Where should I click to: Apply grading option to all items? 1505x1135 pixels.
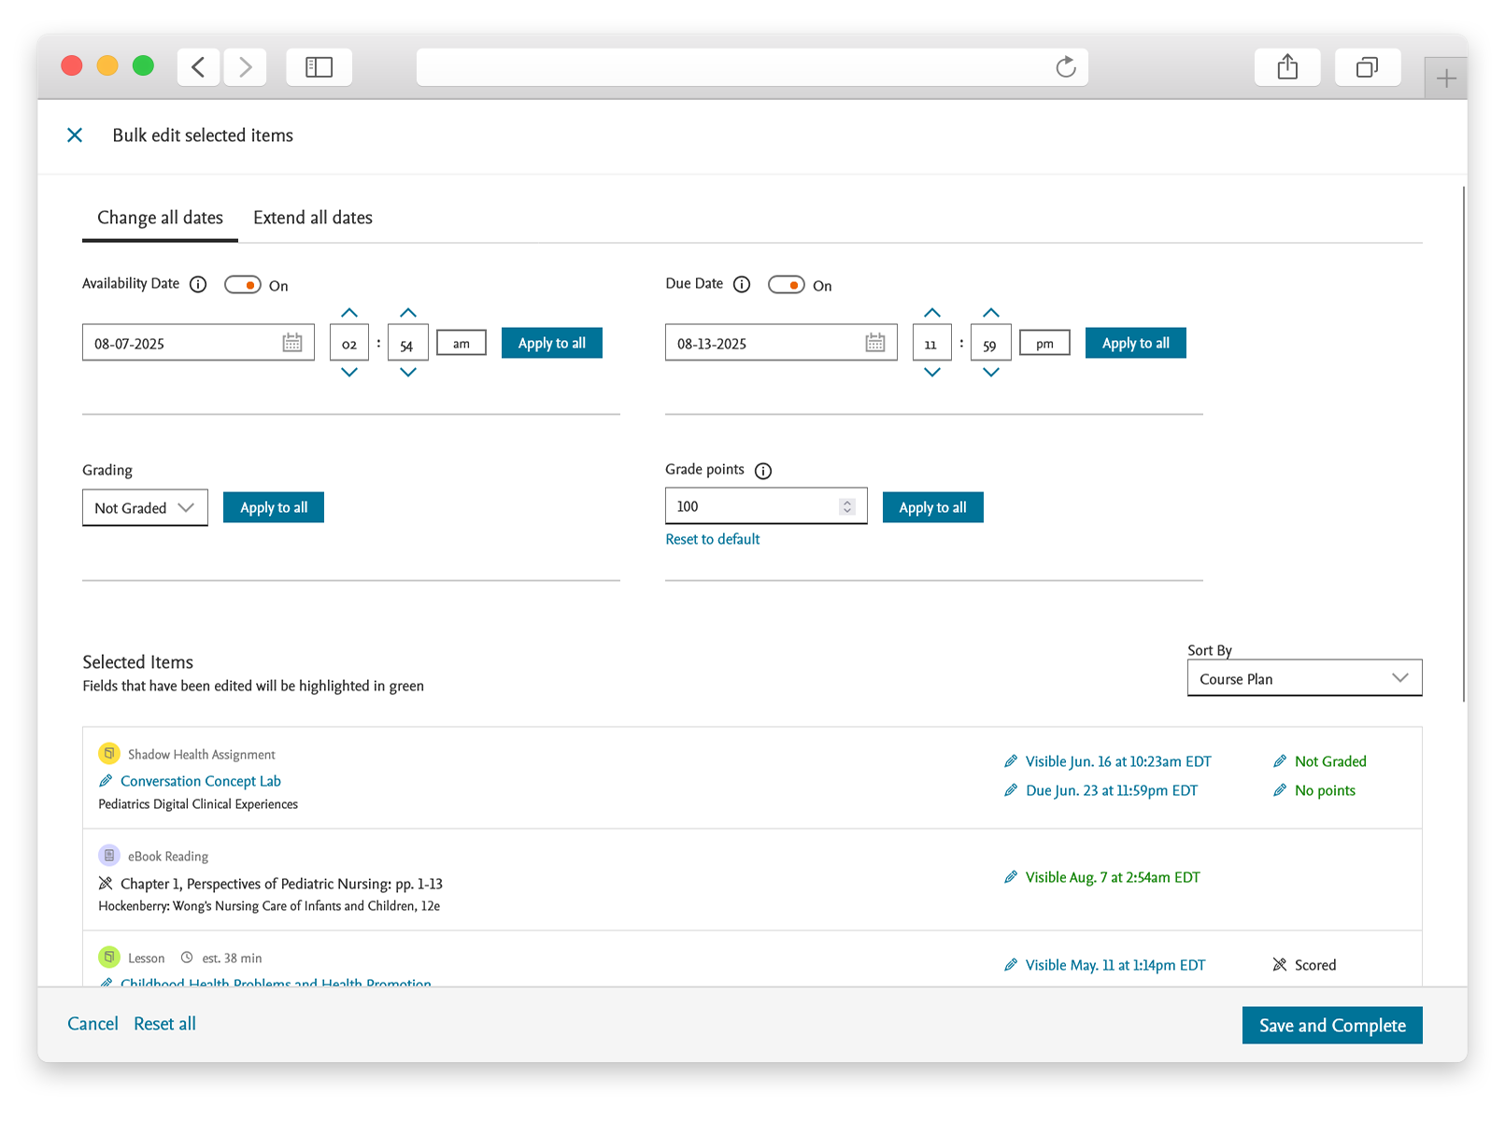coord(274,507)
